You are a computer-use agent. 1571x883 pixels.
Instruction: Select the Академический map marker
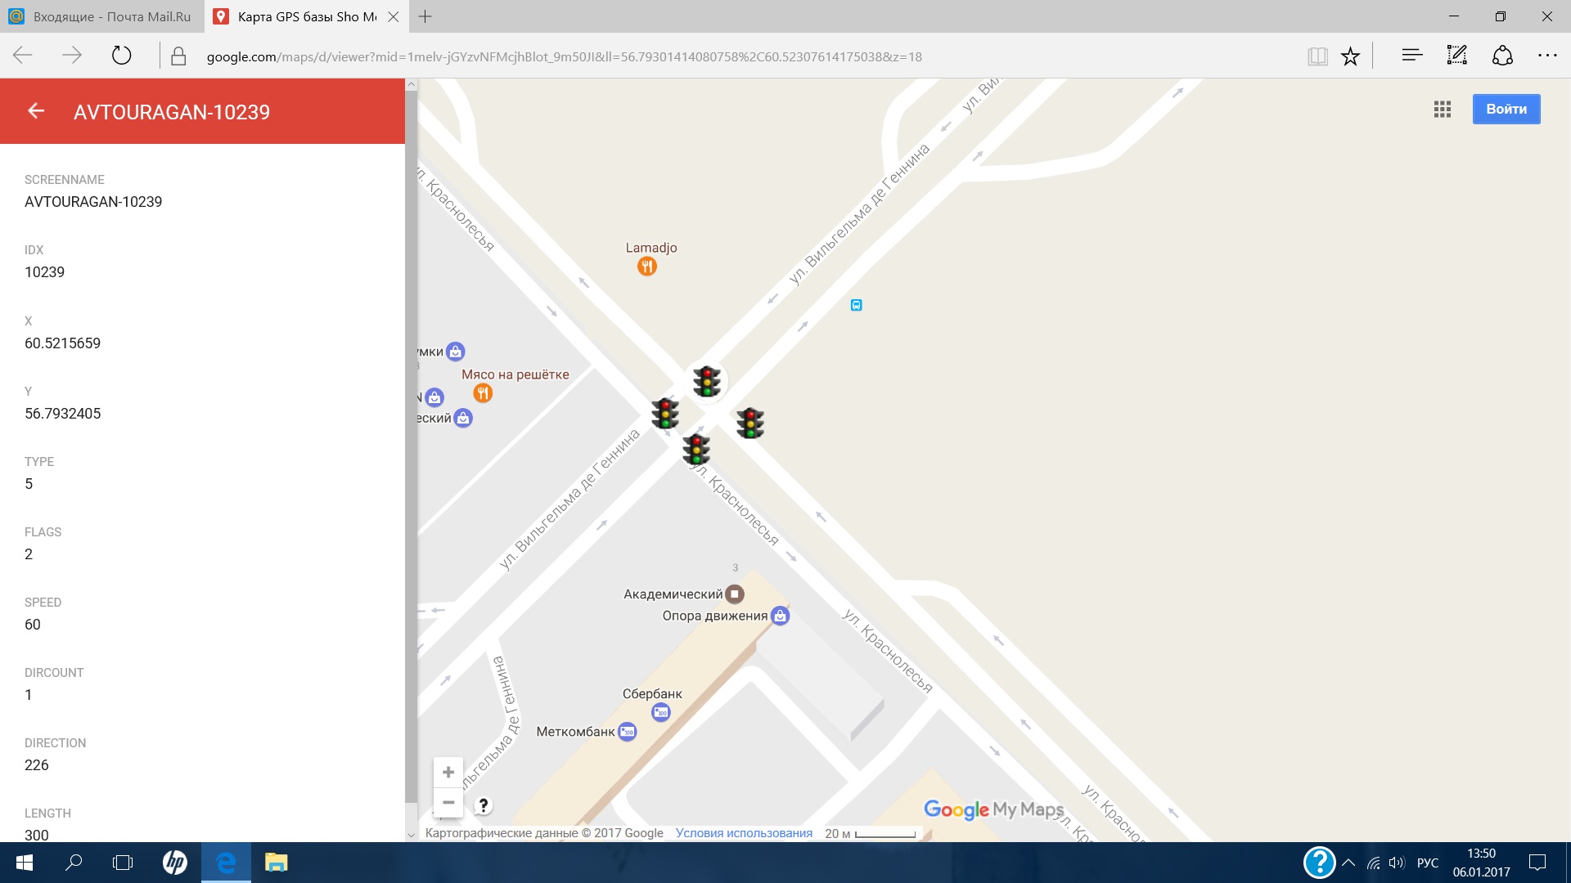pyautogui.click(x=735, y=594)
